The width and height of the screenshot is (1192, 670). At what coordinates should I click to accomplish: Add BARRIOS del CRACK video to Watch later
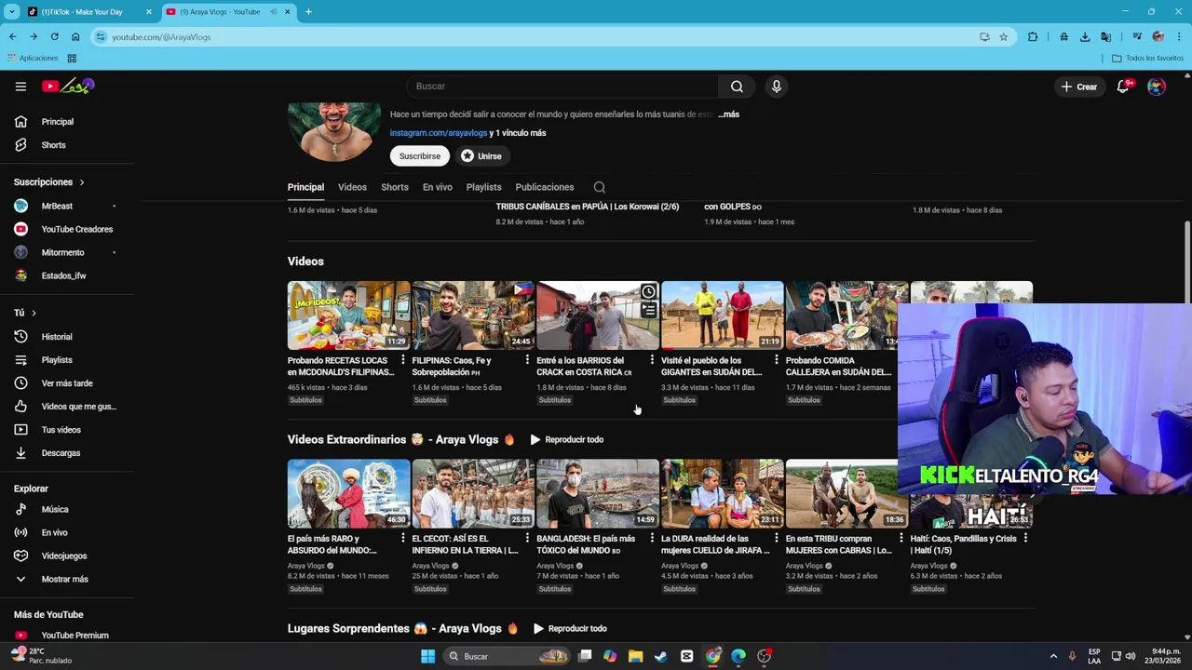[x=648, y=292]
